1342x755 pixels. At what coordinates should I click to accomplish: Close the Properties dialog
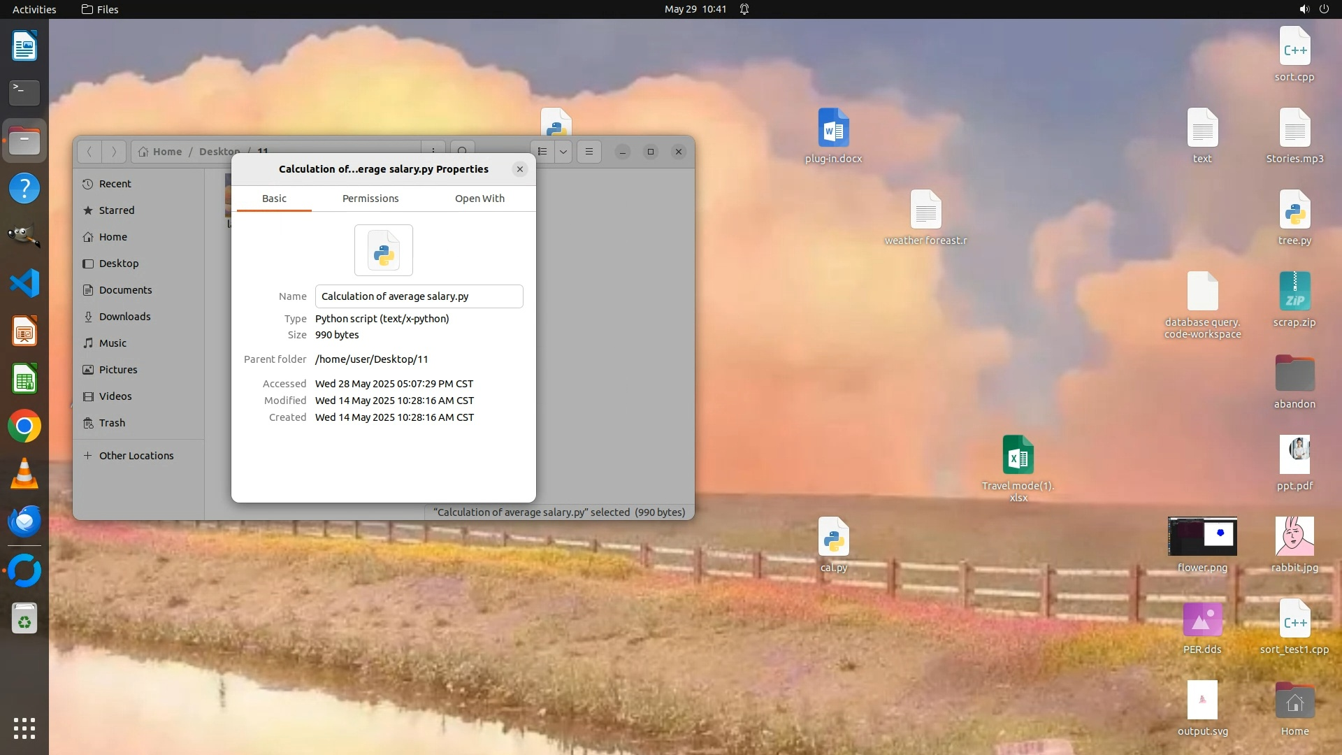point(519,169)
